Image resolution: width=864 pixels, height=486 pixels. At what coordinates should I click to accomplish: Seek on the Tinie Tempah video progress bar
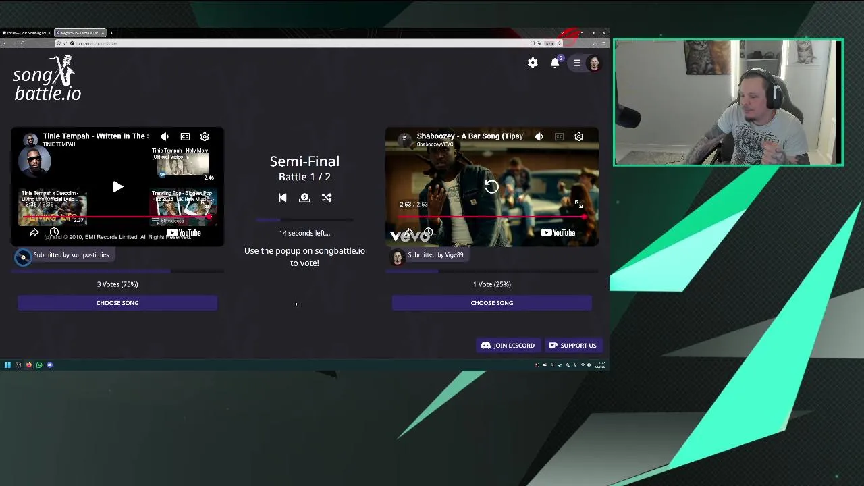pos(117,218)
